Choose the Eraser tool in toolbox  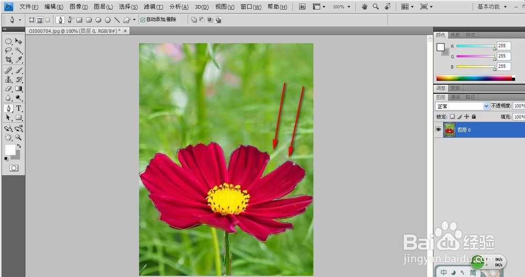8,89
